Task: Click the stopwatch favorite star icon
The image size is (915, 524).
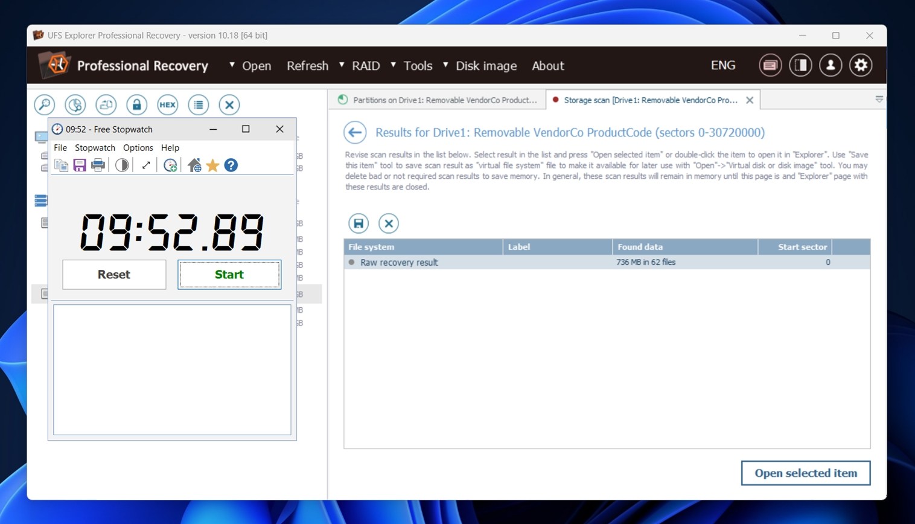Action: pyautogui.click(x=212, y=165)
